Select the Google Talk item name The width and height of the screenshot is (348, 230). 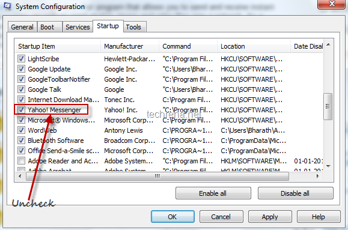[x=44, y=89]
